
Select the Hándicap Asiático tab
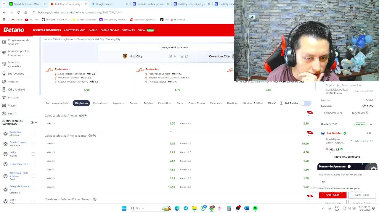click(253, 103)
